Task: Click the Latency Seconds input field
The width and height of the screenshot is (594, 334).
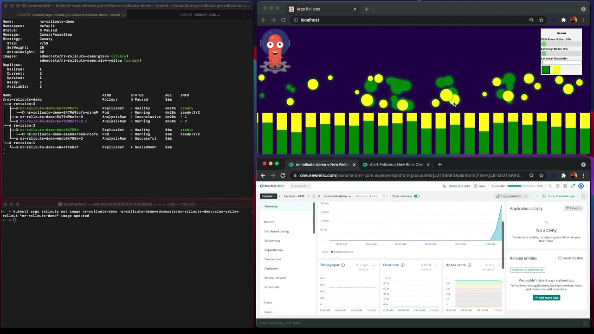Action: (x=561, y=62)
